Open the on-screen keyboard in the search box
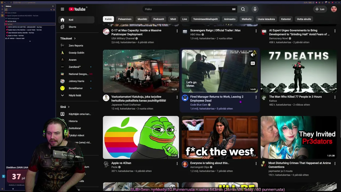Image resolution: width=341 pixels, height=192 pixels. 234,9
